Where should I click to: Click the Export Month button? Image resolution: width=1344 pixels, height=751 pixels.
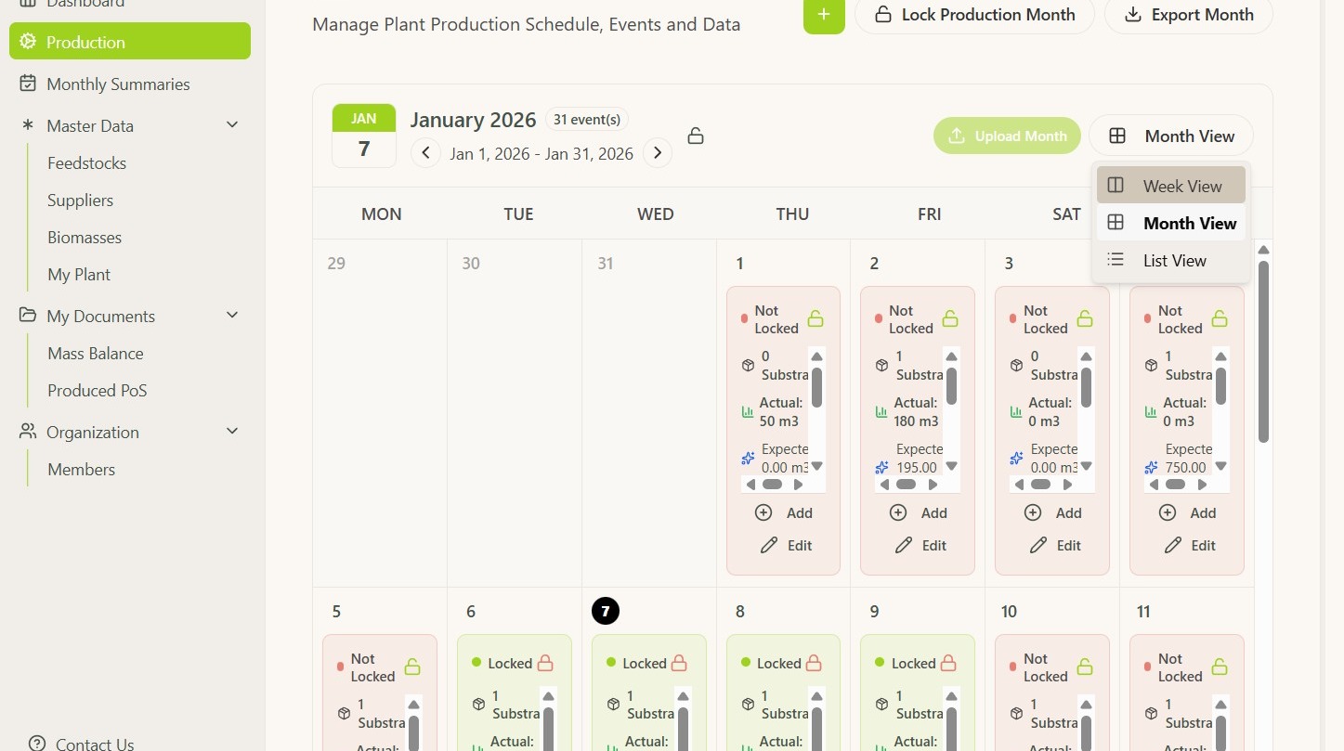pos(1188,15)
